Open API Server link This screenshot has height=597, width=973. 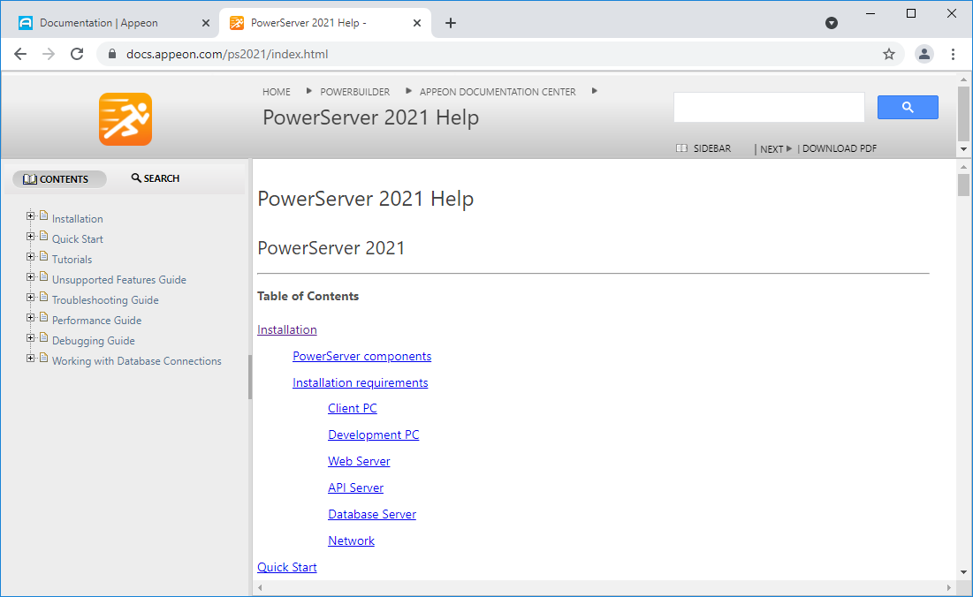[355, 487]
